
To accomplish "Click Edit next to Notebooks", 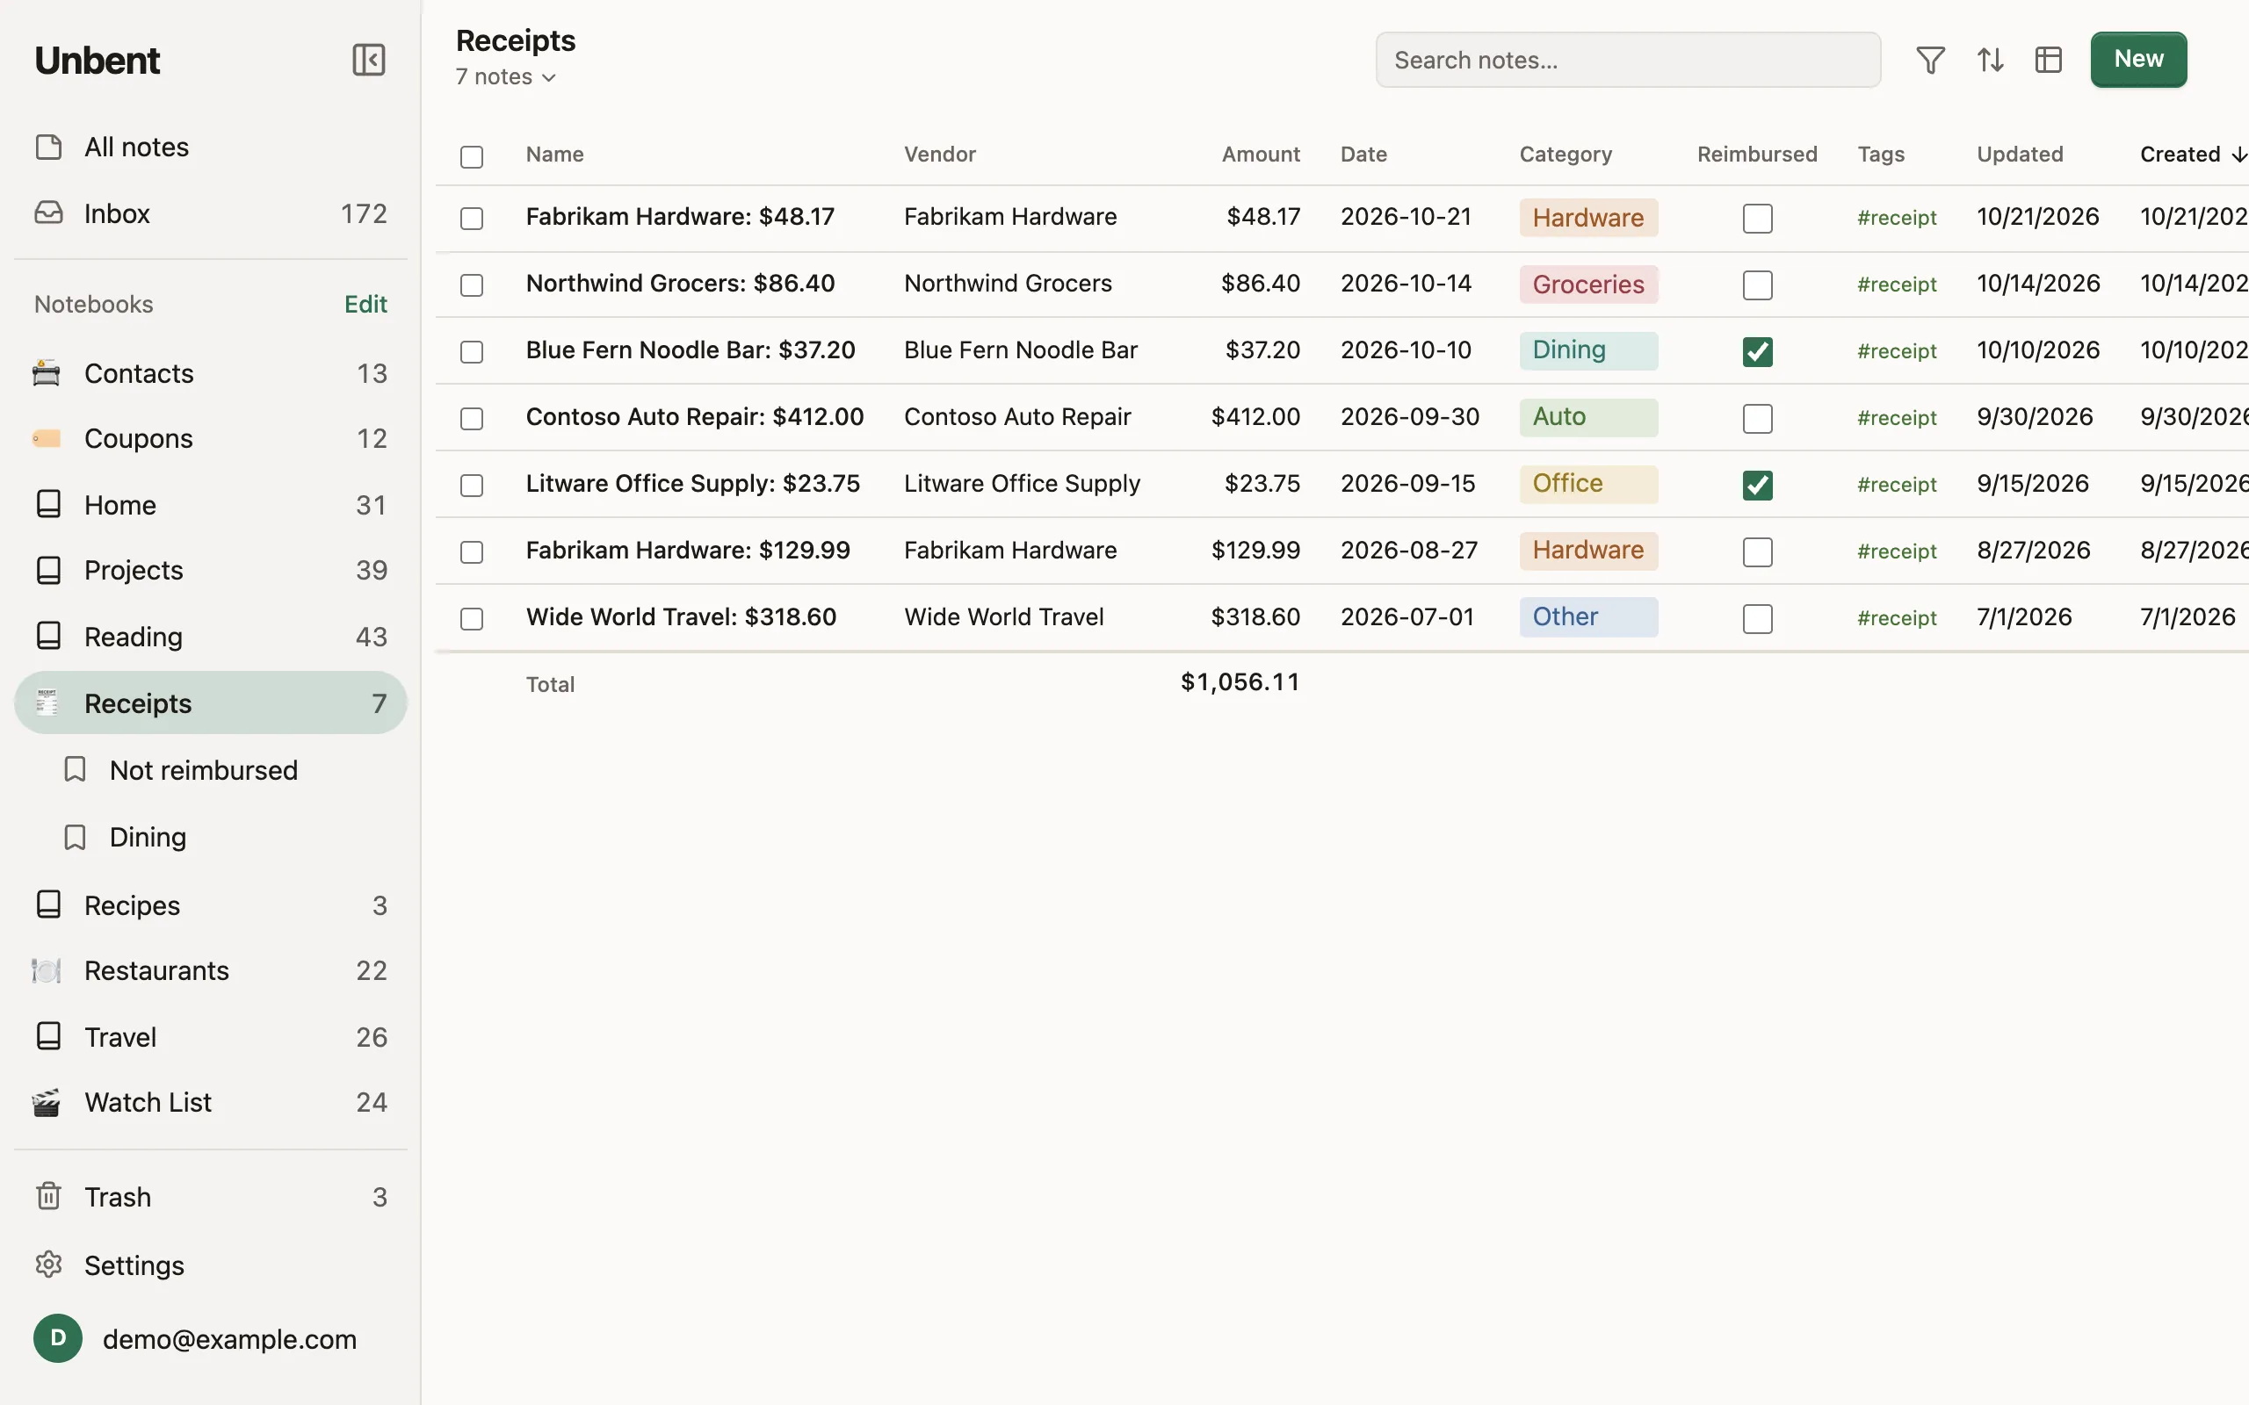I will [365, 304].
